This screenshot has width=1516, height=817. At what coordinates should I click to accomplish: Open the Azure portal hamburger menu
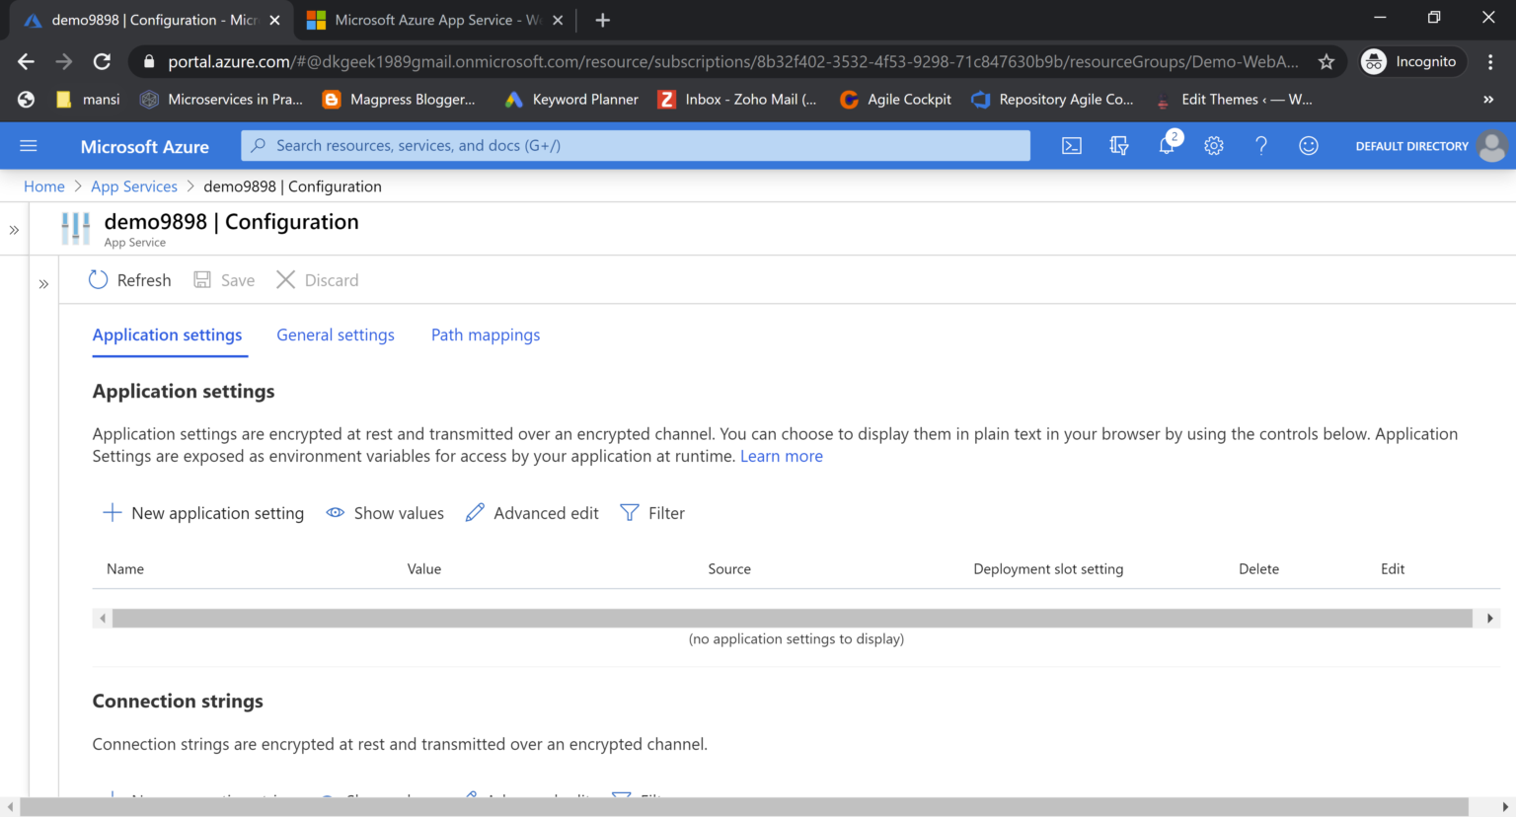pos(29,146)
